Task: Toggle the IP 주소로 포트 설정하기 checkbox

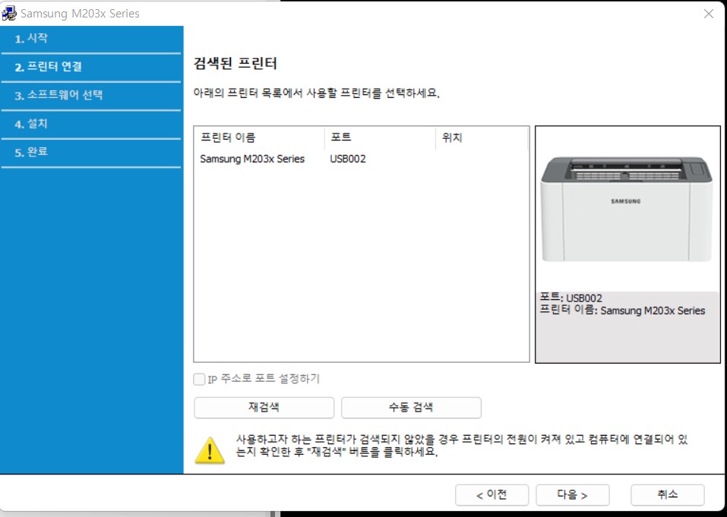Action: coord(199,379)
